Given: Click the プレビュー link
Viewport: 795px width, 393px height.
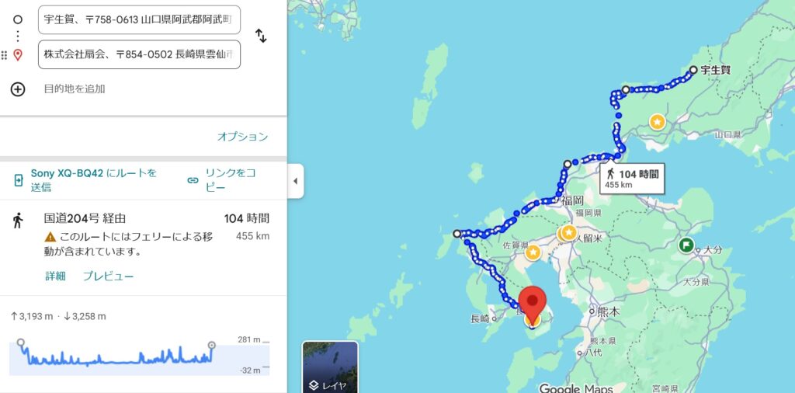Looking at the screenshot, I should point(109,276).
